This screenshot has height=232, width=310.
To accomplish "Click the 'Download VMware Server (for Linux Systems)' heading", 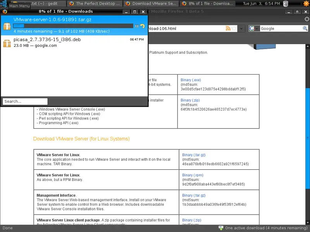I will click(81, 139).
